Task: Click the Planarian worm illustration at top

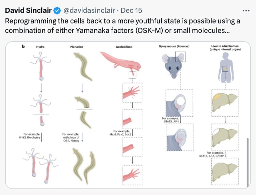Action: coord(82,67)
